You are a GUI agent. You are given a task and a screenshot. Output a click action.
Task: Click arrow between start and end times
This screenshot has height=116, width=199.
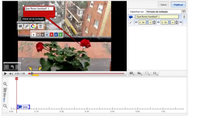(x=158, y=22)
